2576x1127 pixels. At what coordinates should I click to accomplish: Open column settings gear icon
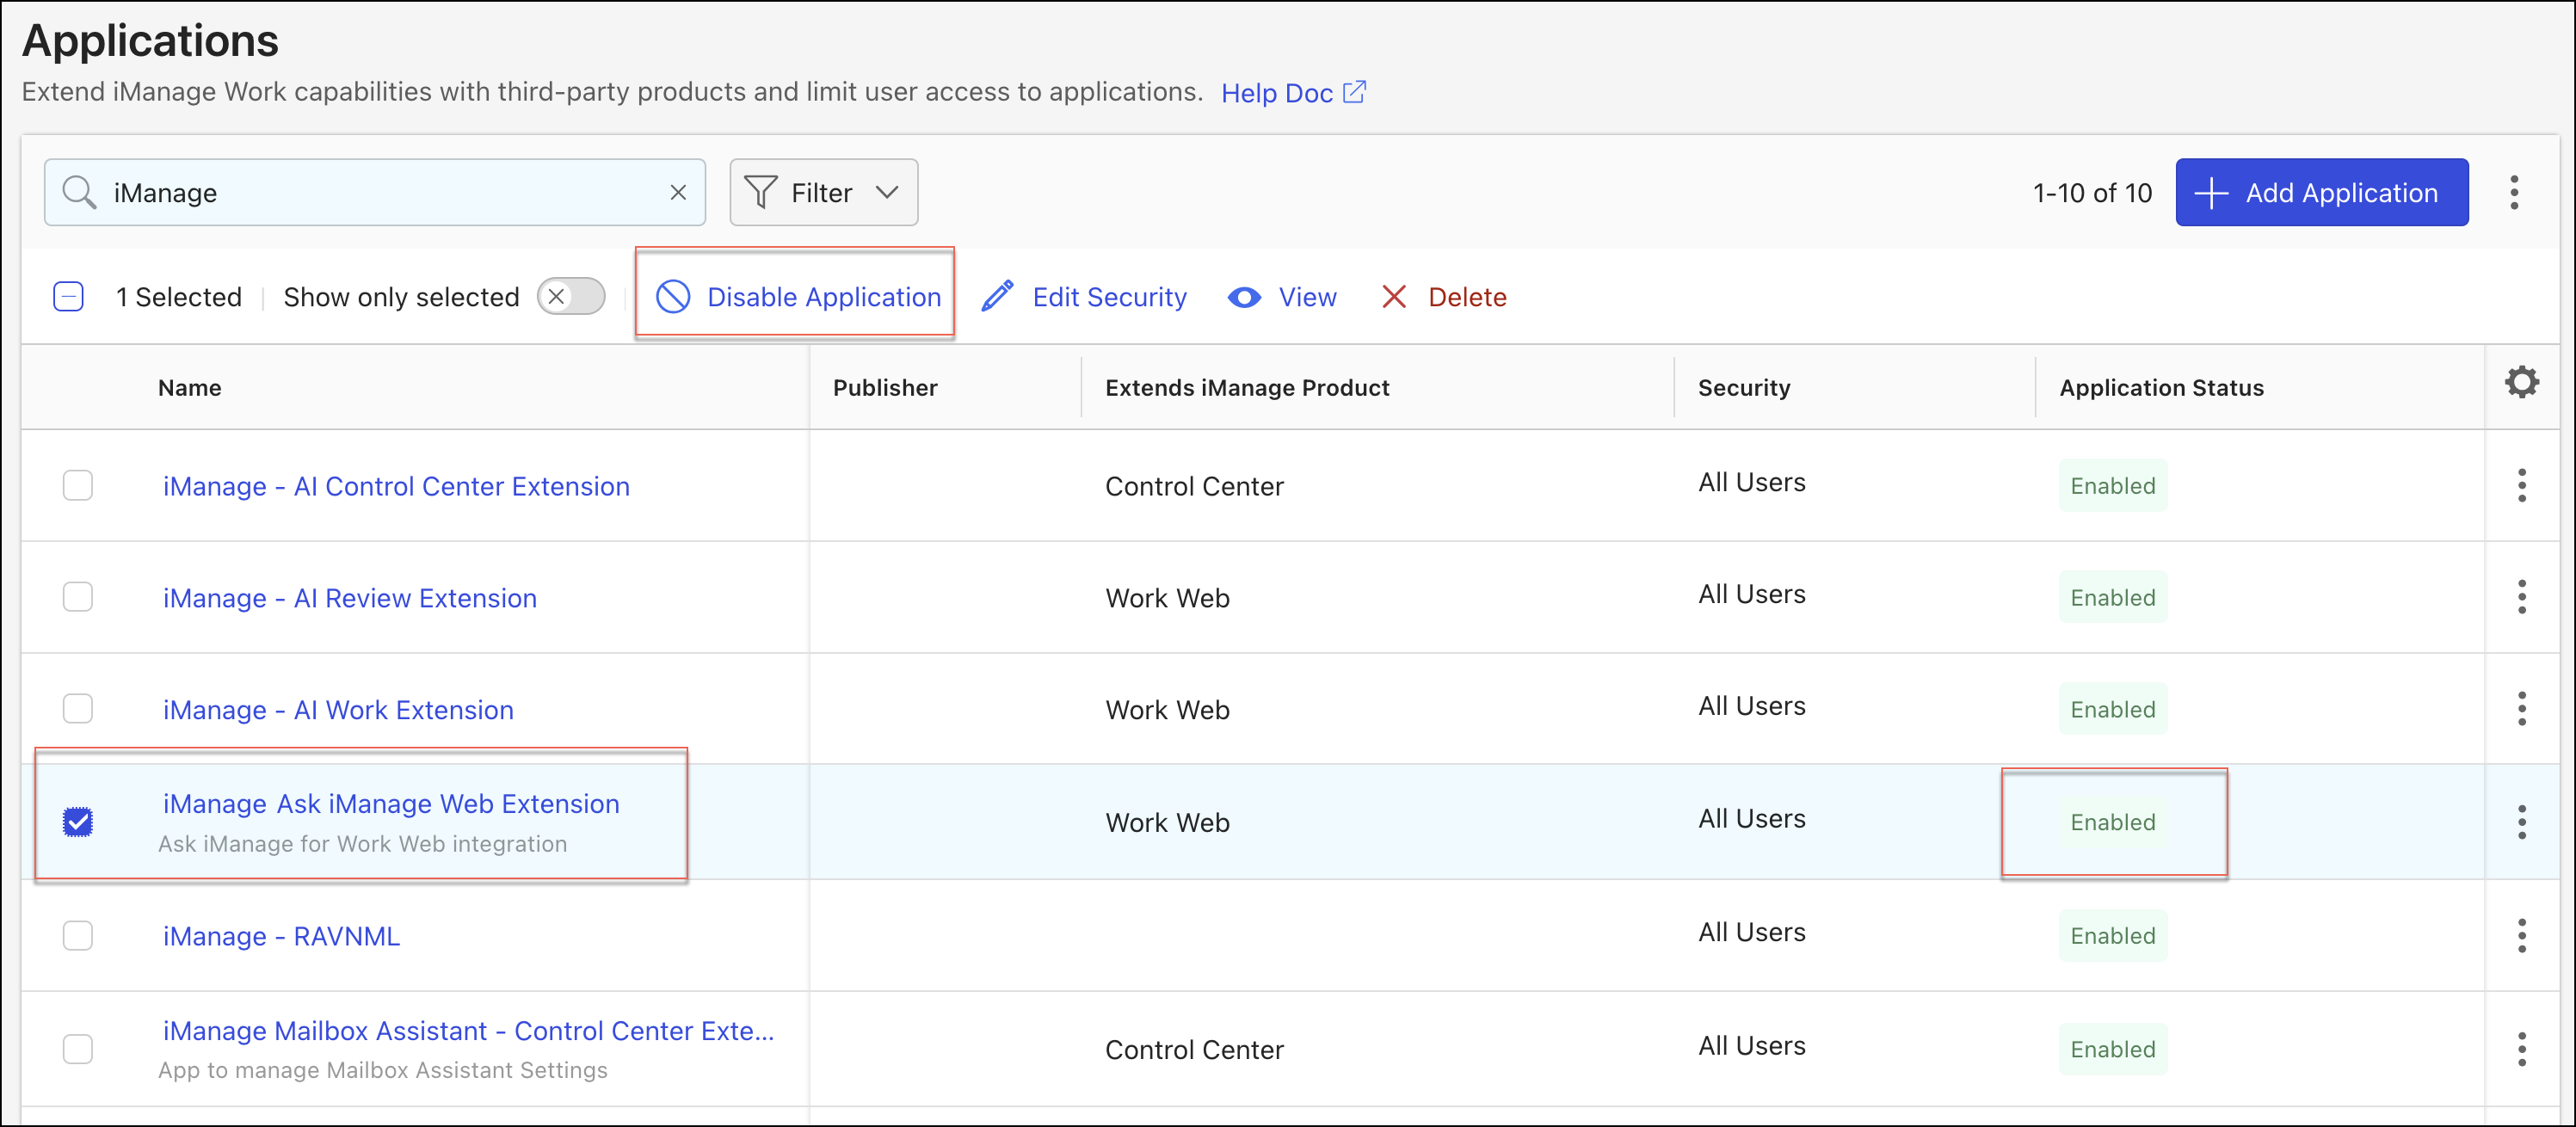pyautogui.click(x=2521, y=382)
